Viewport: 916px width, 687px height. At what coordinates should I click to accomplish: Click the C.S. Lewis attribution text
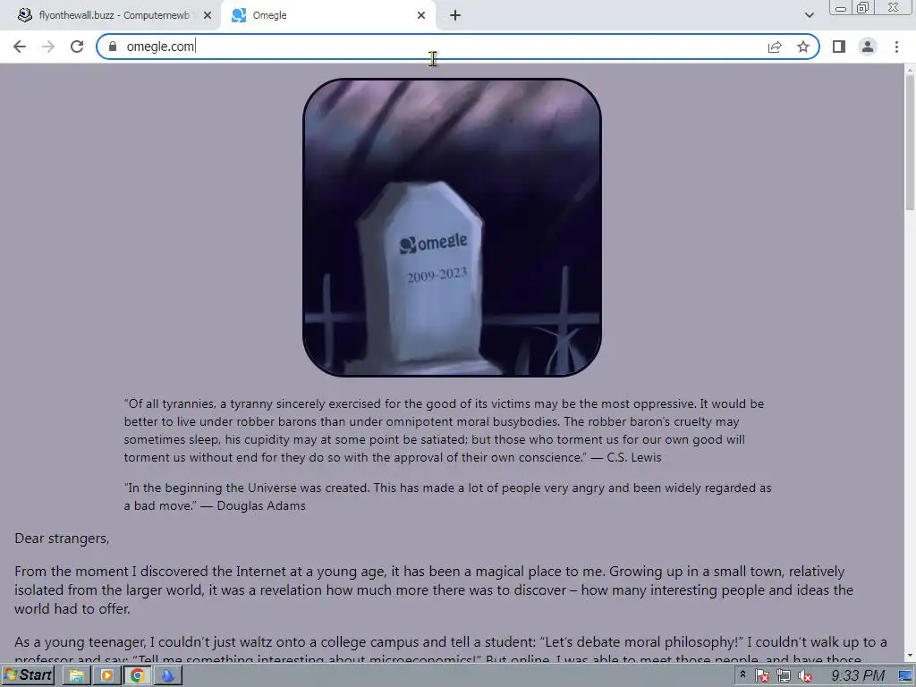[x=634, y=457]
